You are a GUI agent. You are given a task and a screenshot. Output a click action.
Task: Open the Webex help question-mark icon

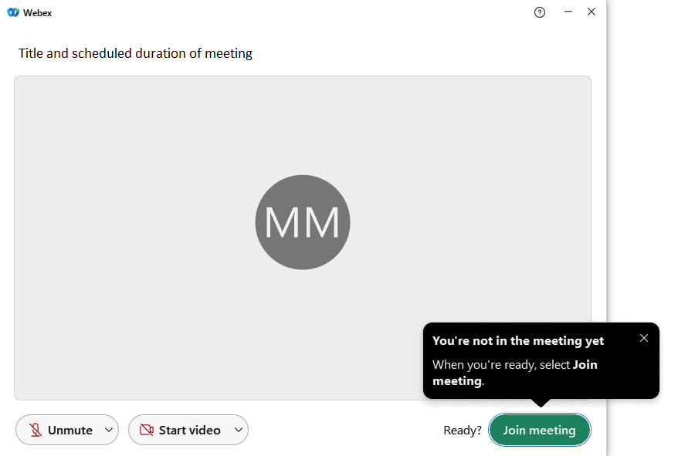tap(540, 12)
